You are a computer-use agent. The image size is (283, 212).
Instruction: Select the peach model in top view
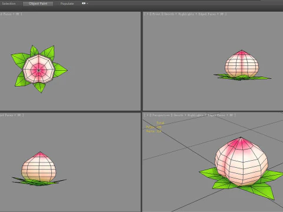pyautogui.click(x=38, y=69)
